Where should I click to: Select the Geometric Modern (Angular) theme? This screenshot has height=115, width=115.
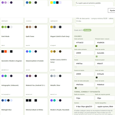coord(12,61)
